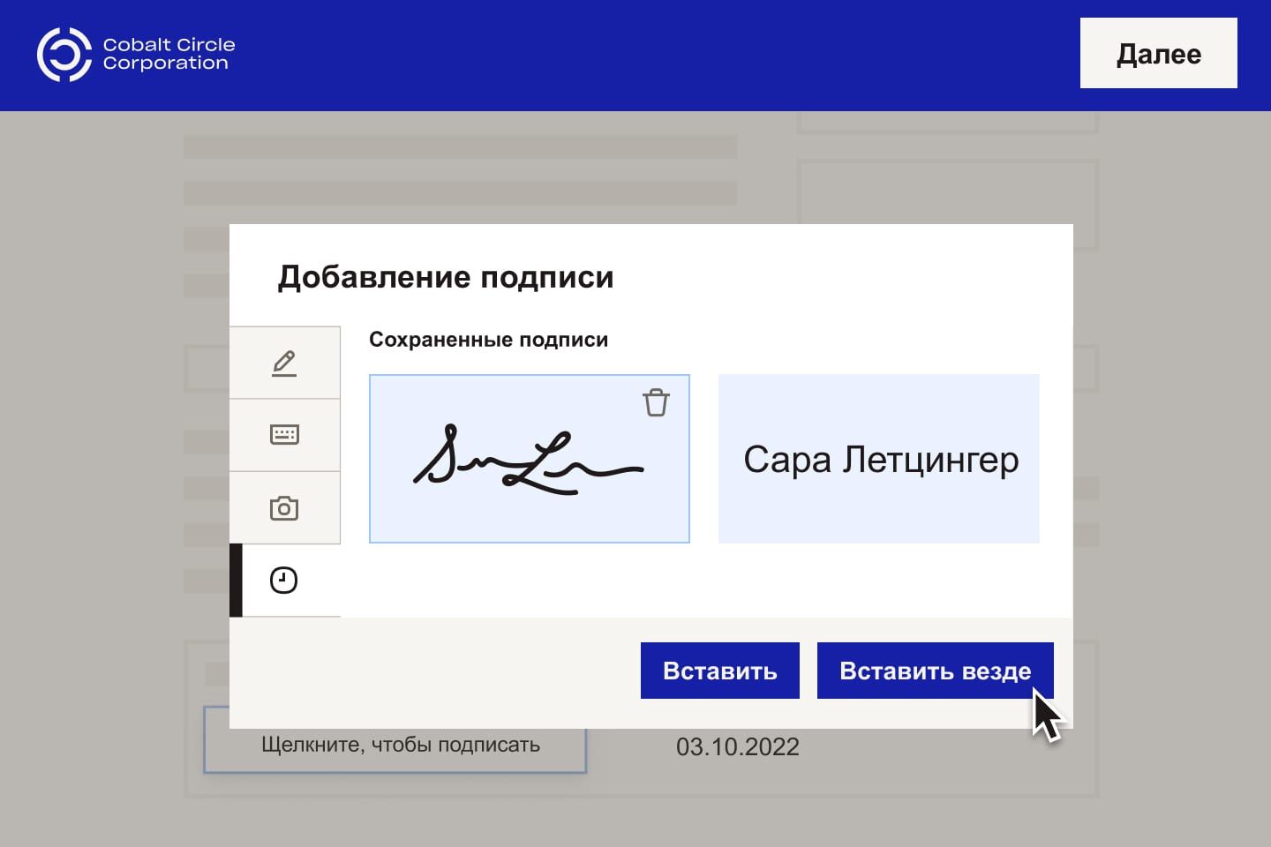
Task: Select the saved signatures clock tab
Action: [x=285, y=581]
